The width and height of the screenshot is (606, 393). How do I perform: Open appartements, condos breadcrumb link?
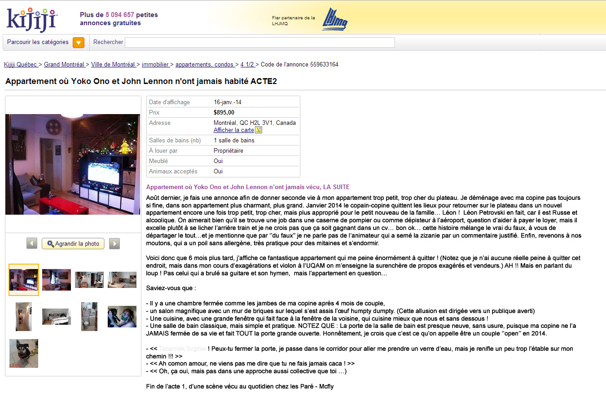pyautogui.click(x=205, y=64)
